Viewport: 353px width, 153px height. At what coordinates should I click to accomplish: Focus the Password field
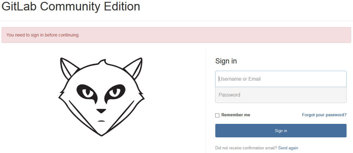pyautogui.click(x=281, y=95)
